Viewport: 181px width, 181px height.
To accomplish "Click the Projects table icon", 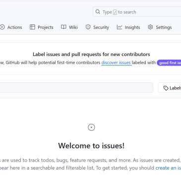I will [32, 27].
